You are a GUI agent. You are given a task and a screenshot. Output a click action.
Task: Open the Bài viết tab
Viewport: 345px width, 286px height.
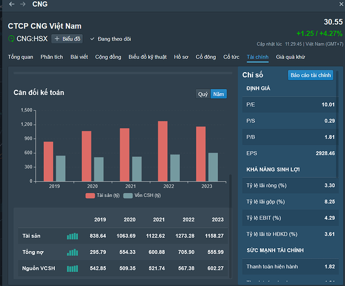(x=79, y=57)
